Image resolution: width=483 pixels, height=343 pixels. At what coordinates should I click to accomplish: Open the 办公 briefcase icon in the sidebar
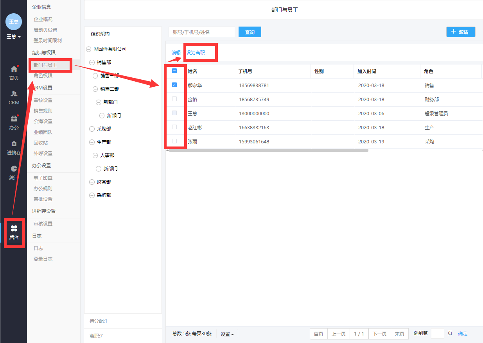click(x=14, y=119)
